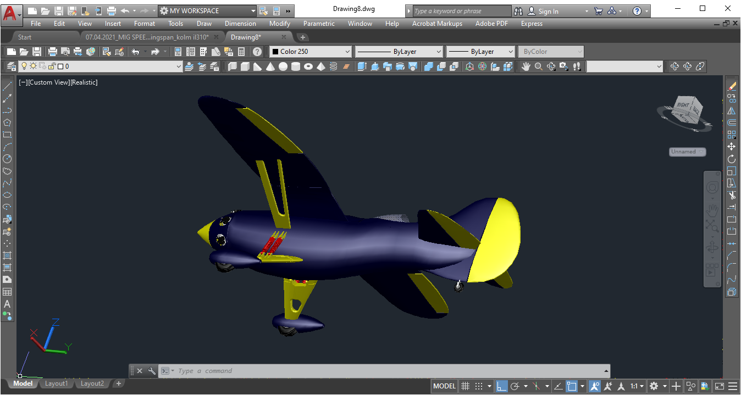
Task: Click the RIGHT face of the ViewCube
Action: tap(683, 105)
